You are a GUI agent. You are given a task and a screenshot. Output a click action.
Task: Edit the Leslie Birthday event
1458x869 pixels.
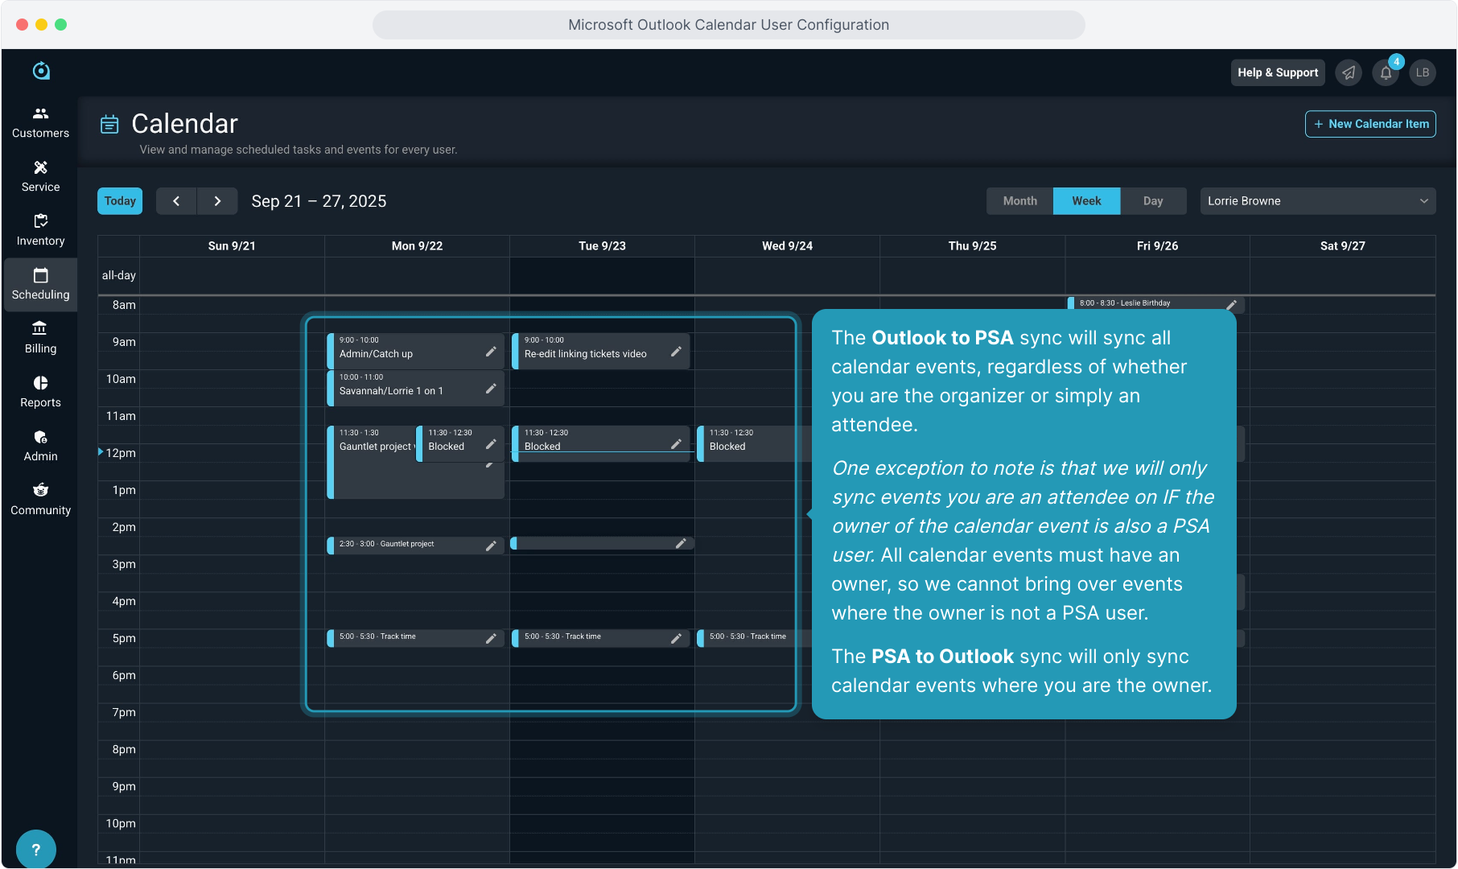click(1231, 304)
